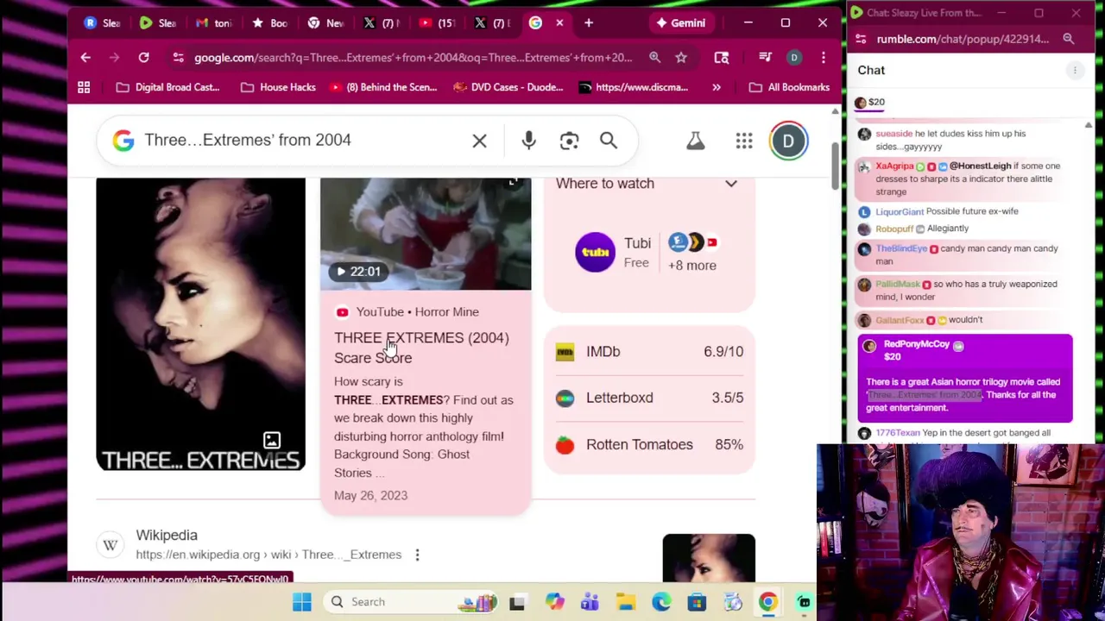Open the Rotten Tomatoes 85% rating link
1105x621 pixels.
(x=649, y=444)
